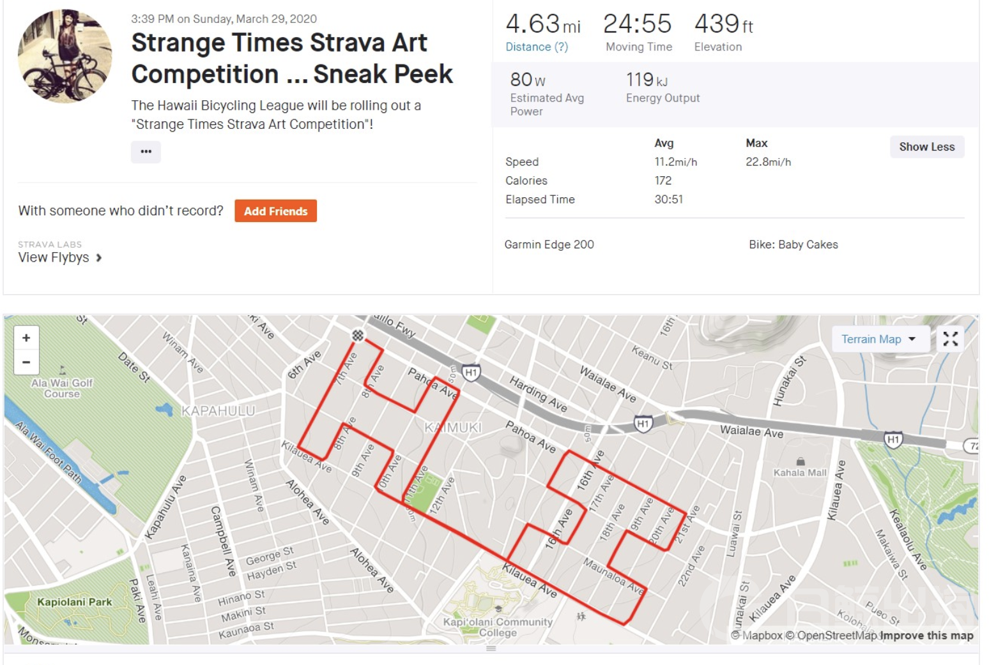Click Kapi'olani Community College map icon
The width and height of the screenshot is (989, 665).
pyautogui.click(x=498, y=608)
